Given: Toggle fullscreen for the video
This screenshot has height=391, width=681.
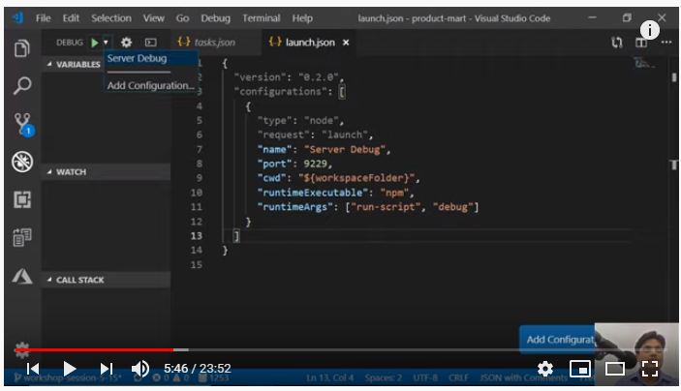Looking at the screenshot, I should 650,369.
